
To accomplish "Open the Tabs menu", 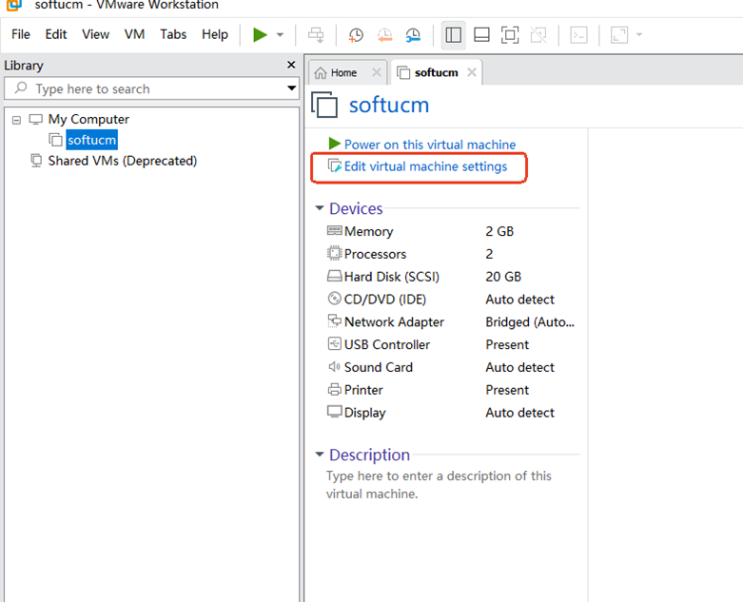I will [173, 34].
